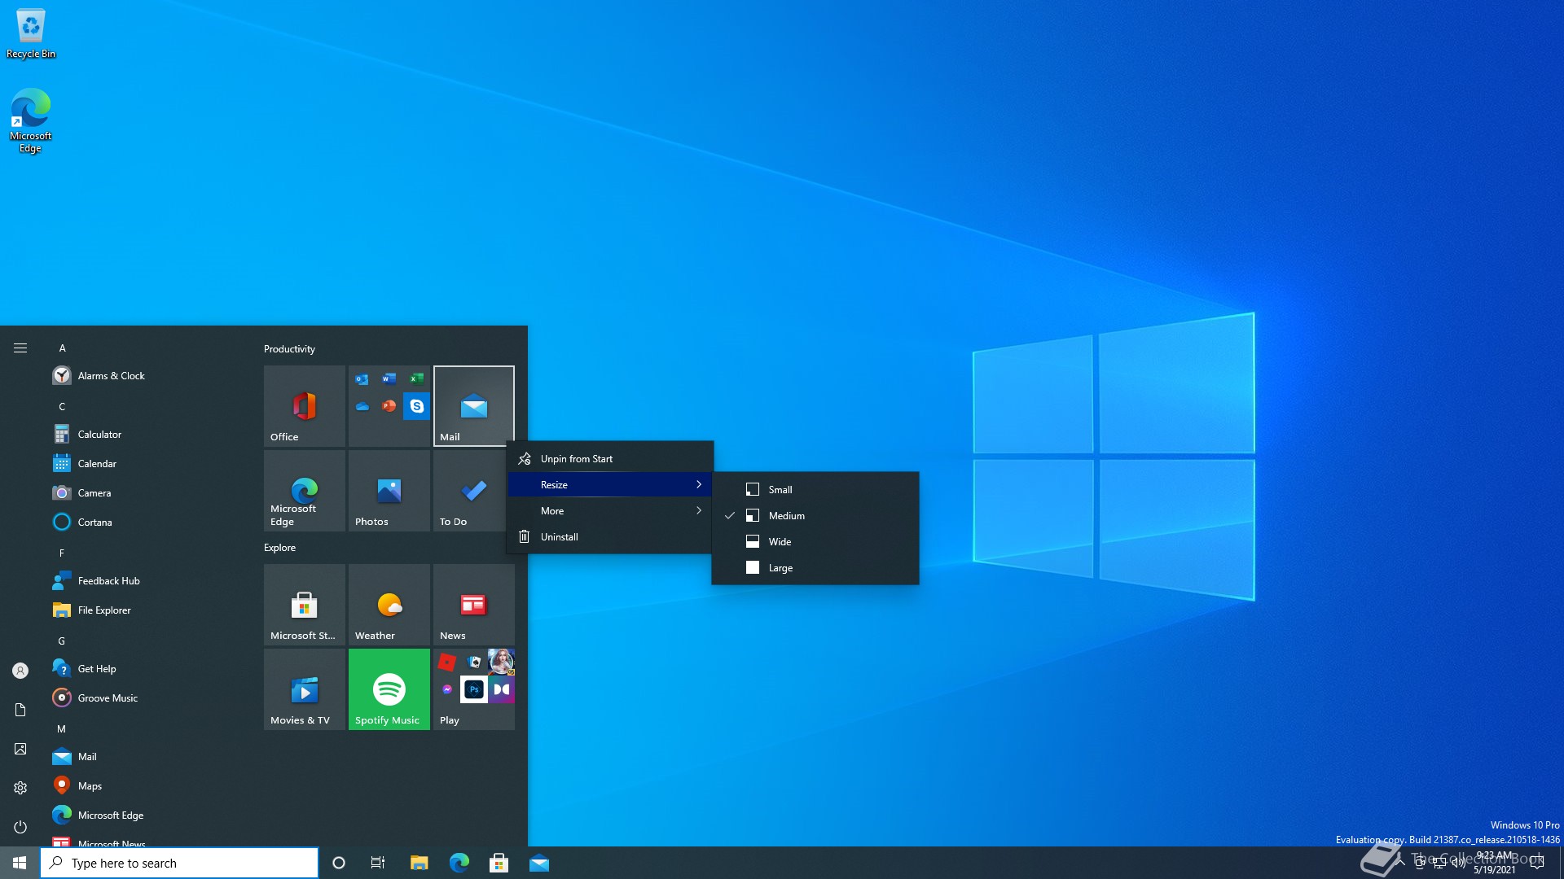Image resolution: width=1564 pixels, height=879 pixels.
Task: Click the taskbar search box
Action: click(179, 863)
